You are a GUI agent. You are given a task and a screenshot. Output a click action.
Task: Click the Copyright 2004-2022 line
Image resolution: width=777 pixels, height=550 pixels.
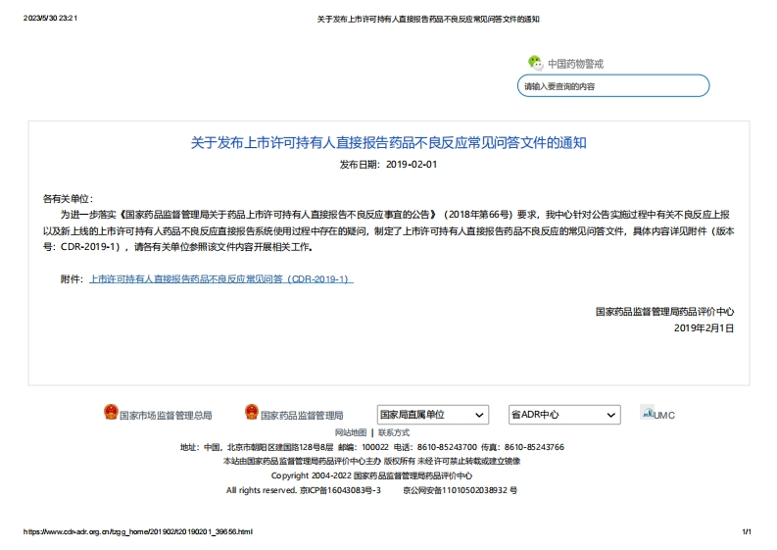coord(371,475)
